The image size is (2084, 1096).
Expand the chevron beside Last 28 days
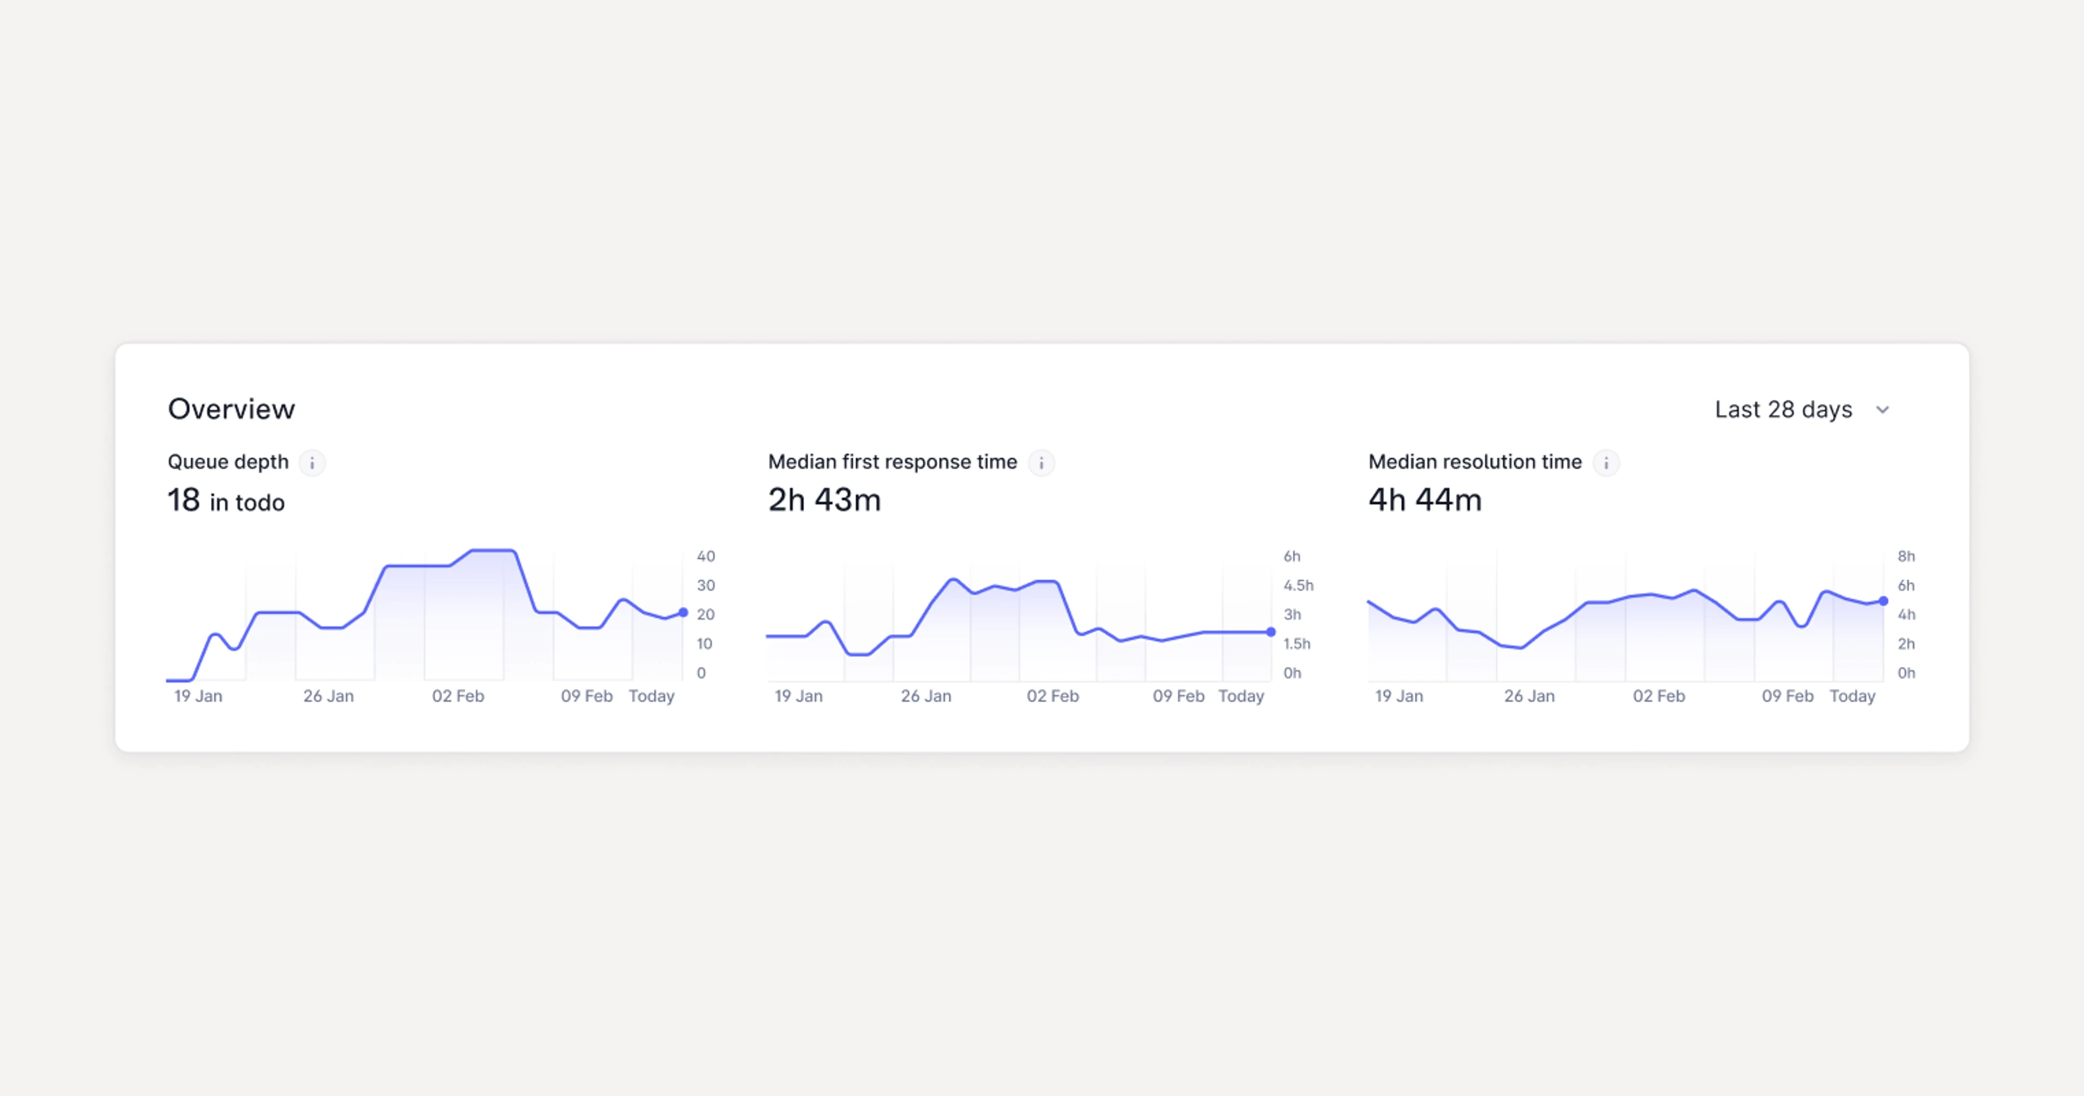[1883, 410]
